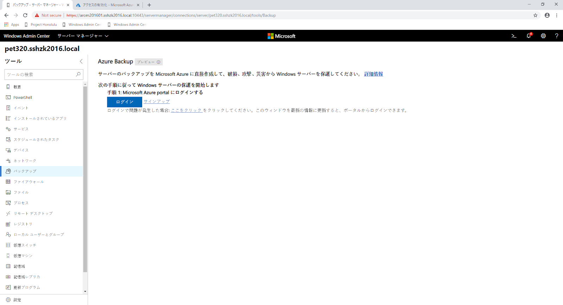Open the PowerShell tool icon
This screenshot has width=563, height=305.
tap(8, 97)
